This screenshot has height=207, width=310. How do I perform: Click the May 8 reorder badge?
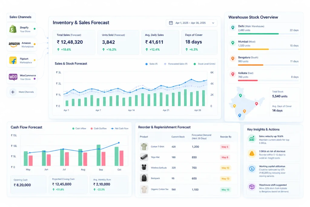(x=225, y=157)
